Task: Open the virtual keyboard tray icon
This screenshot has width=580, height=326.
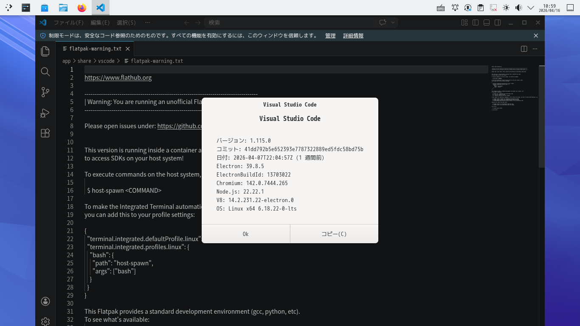Action: [x=441, y=8]
